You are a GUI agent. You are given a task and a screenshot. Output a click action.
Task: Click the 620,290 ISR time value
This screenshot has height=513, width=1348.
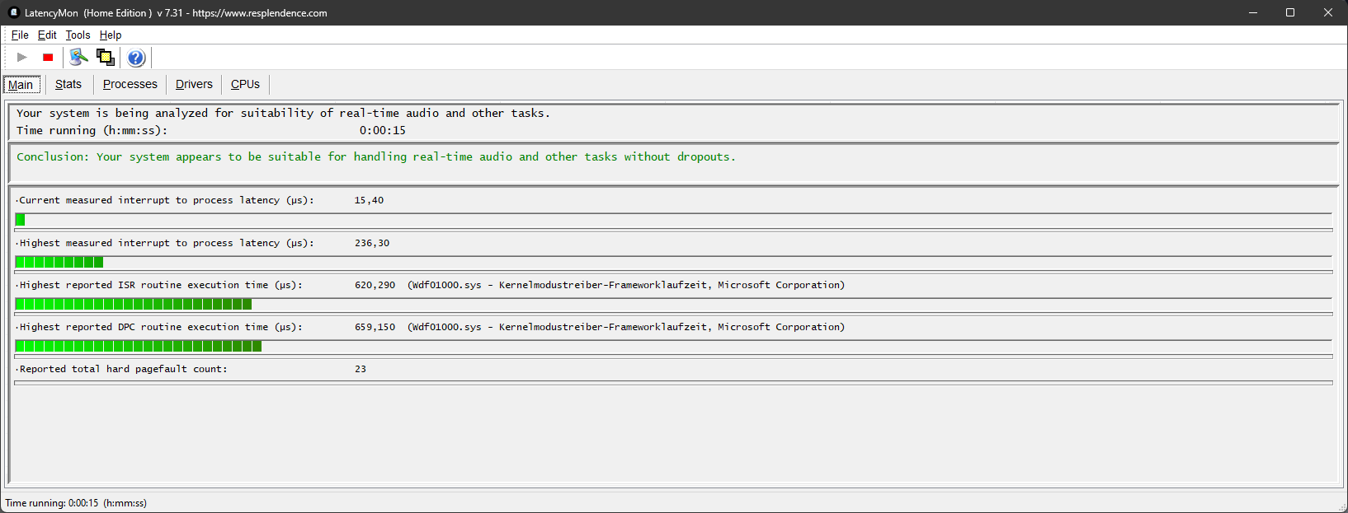tap(375, 285)
